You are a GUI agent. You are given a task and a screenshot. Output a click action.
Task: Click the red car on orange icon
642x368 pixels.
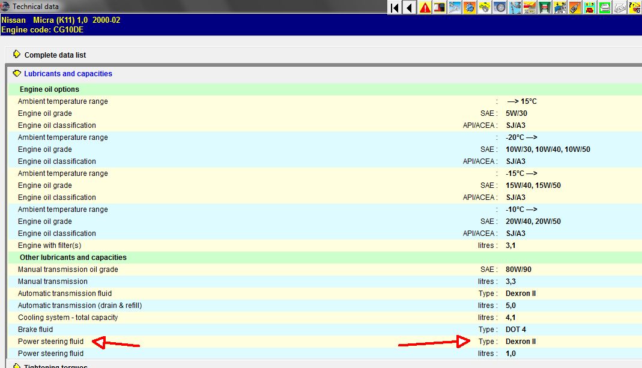[530, 7]
